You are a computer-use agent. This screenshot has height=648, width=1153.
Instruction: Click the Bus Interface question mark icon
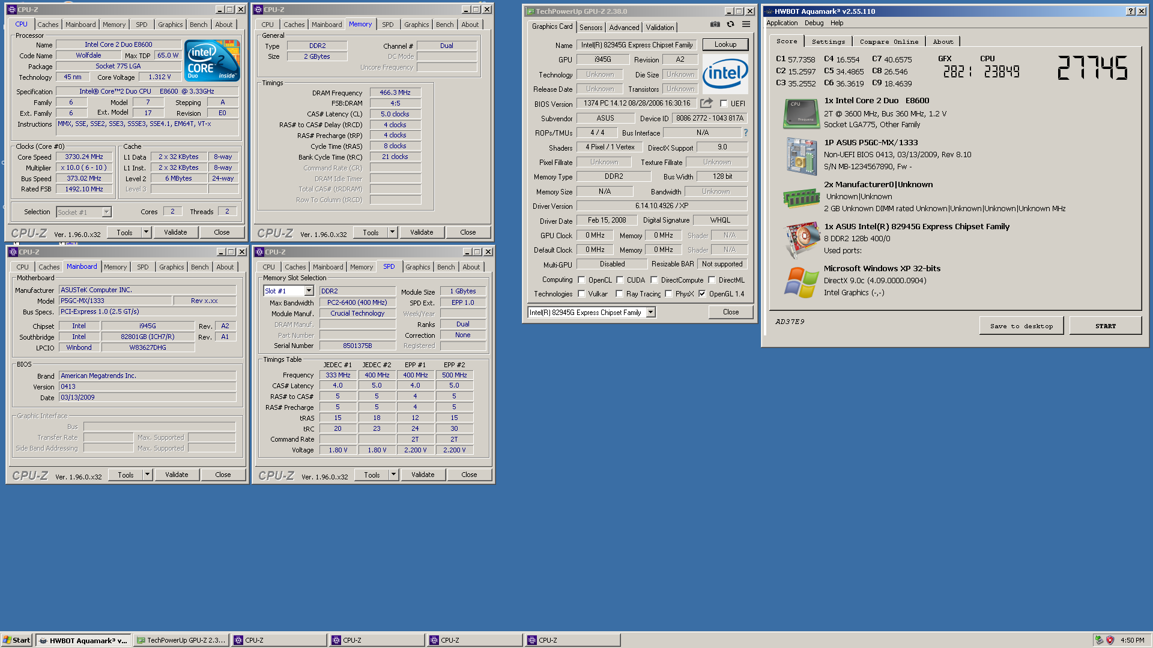point(746,133)
